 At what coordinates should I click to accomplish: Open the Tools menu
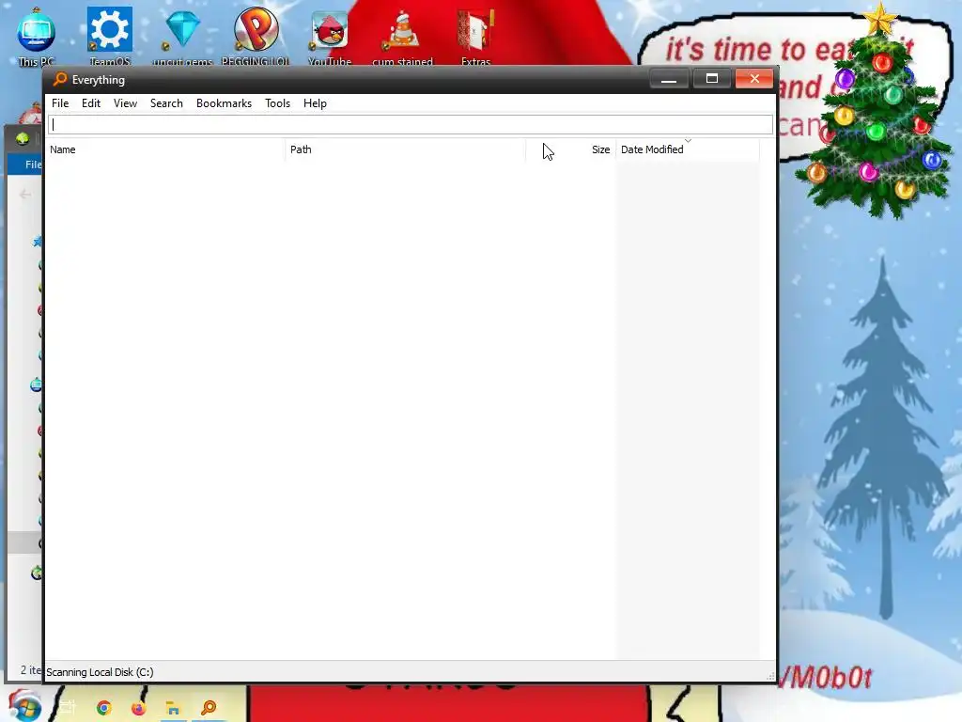coord(277,103)
